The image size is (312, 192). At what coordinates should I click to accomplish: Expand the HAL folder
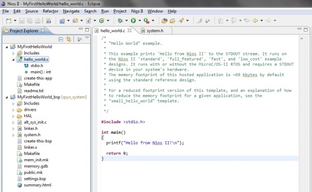coord(13,116)
